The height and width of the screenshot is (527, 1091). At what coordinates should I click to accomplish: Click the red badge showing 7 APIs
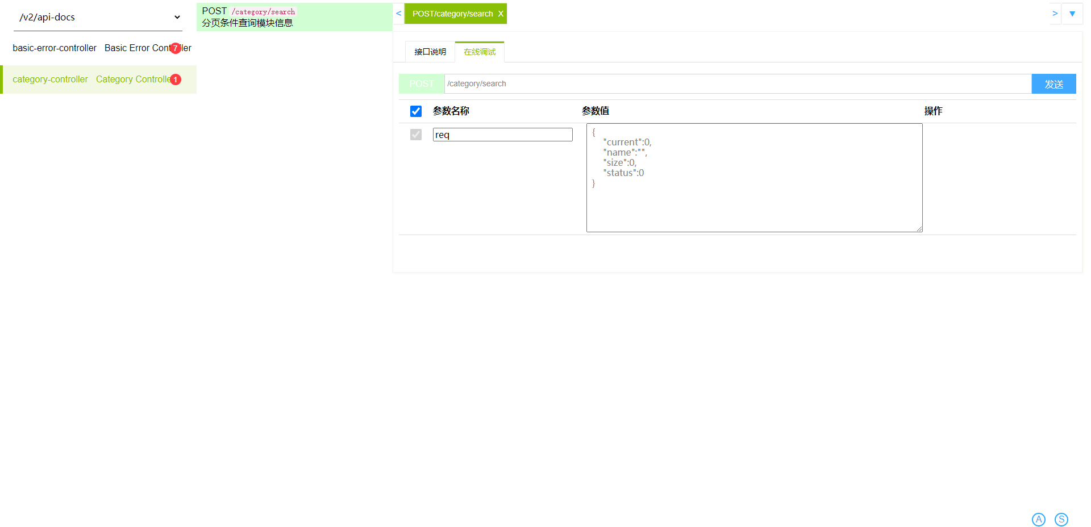coord(175,48)
